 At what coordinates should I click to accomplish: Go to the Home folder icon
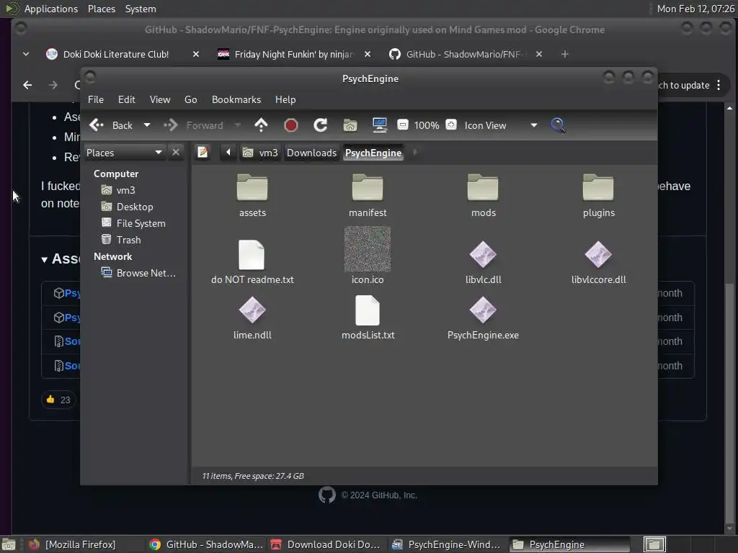coord(350,125)
